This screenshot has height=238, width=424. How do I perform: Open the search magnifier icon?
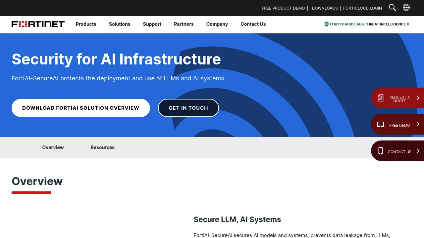coord(392,8)
